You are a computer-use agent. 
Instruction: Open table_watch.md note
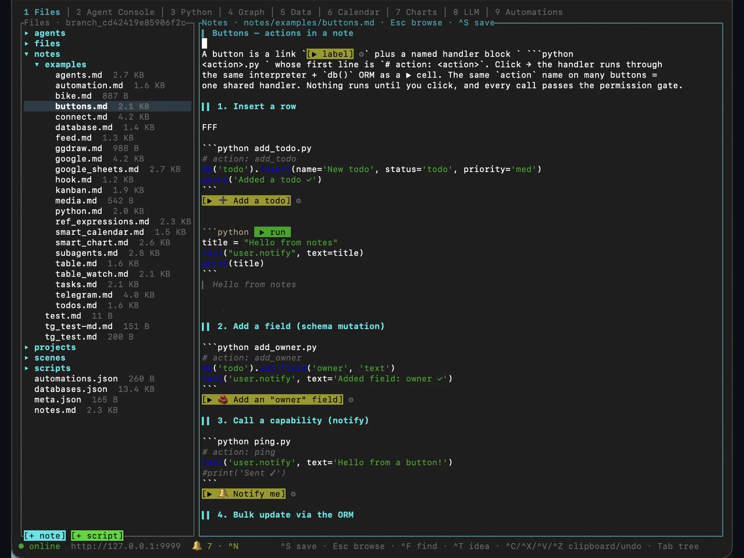point(92,274)
